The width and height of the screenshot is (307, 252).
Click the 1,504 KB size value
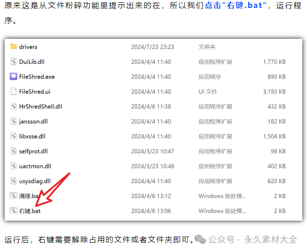point(274,137)
